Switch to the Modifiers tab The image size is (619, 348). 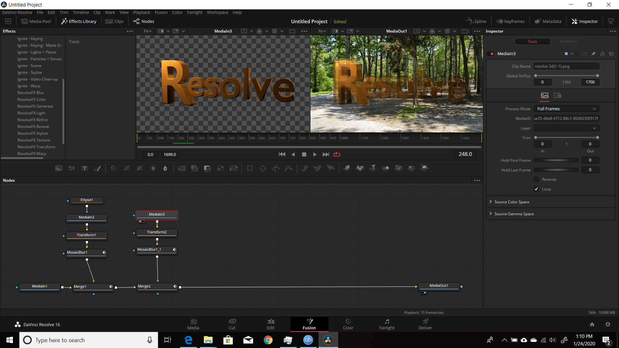pyautogui.click(x=568, y=42)
